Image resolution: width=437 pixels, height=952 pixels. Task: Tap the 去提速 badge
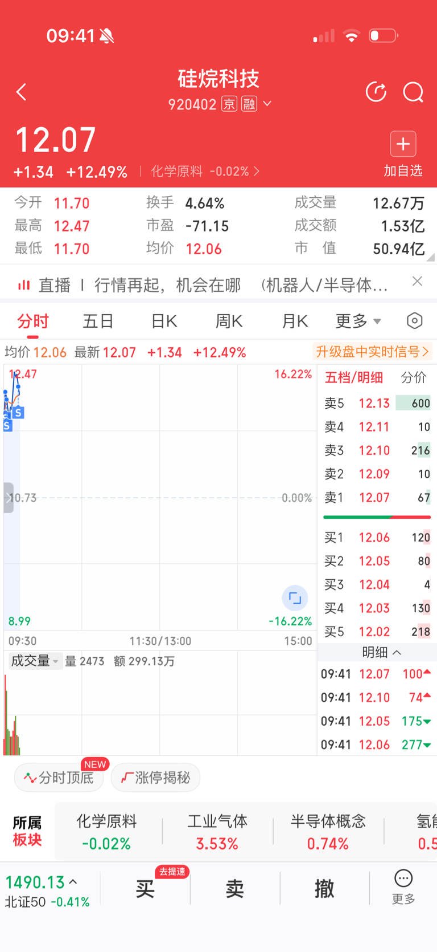pos(172,872)
